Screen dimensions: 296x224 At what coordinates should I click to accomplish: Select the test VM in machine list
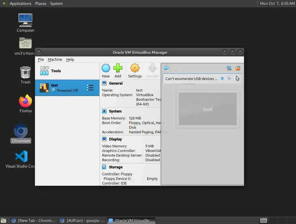[67, 88]
